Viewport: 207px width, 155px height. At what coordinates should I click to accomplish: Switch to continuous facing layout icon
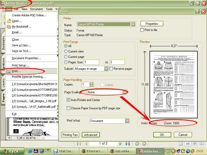(x=195, y=144)
